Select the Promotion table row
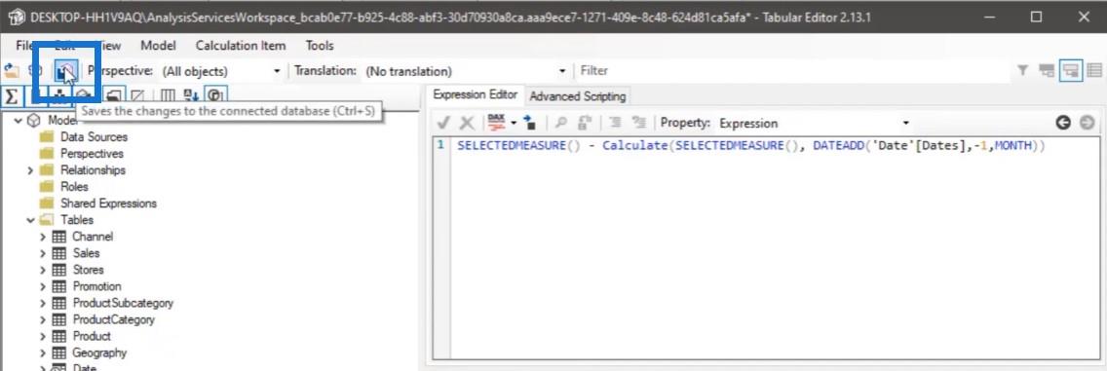Image resolution: width=1107 pixels, height=371 pixels. pyautogui.click(x=96, y=286)
